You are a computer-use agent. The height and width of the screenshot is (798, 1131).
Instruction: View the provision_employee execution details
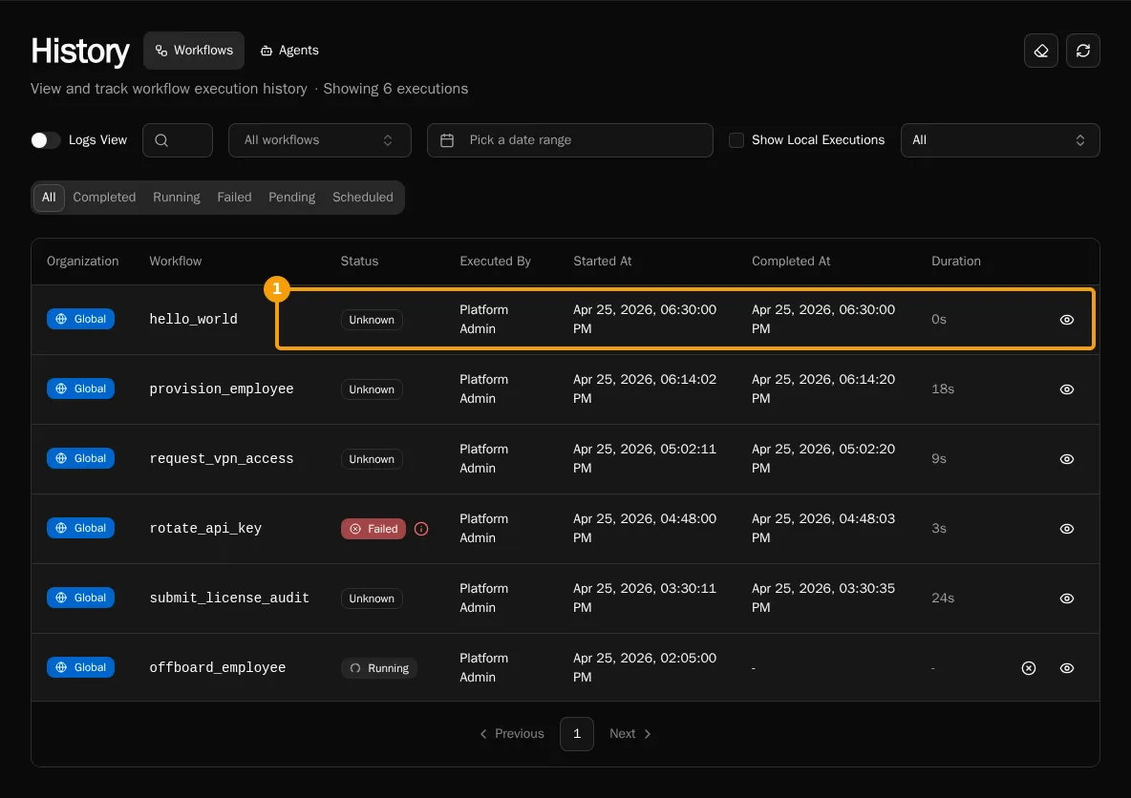[1066, 389]
